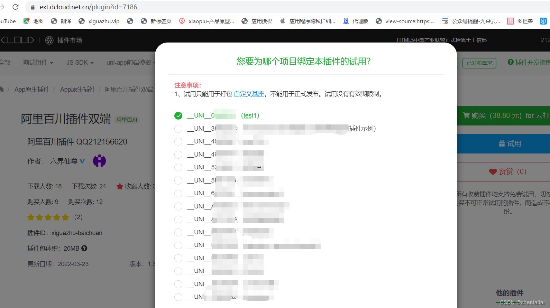
Task: Open the xiguazhu.vip bookmark
Action: pyautogui.click(x=99, y=21)
